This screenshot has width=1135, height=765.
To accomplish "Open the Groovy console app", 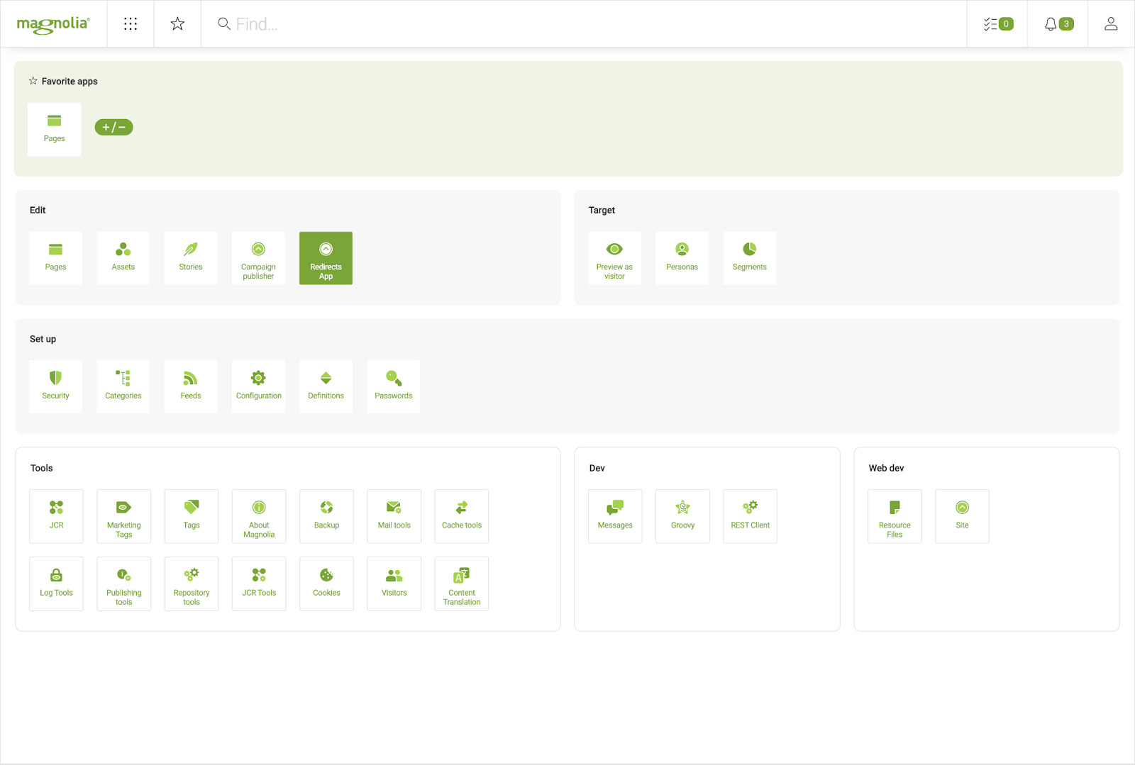I will [x=682, y=515].
